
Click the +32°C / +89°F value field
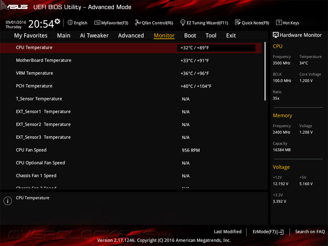point(216,48)
